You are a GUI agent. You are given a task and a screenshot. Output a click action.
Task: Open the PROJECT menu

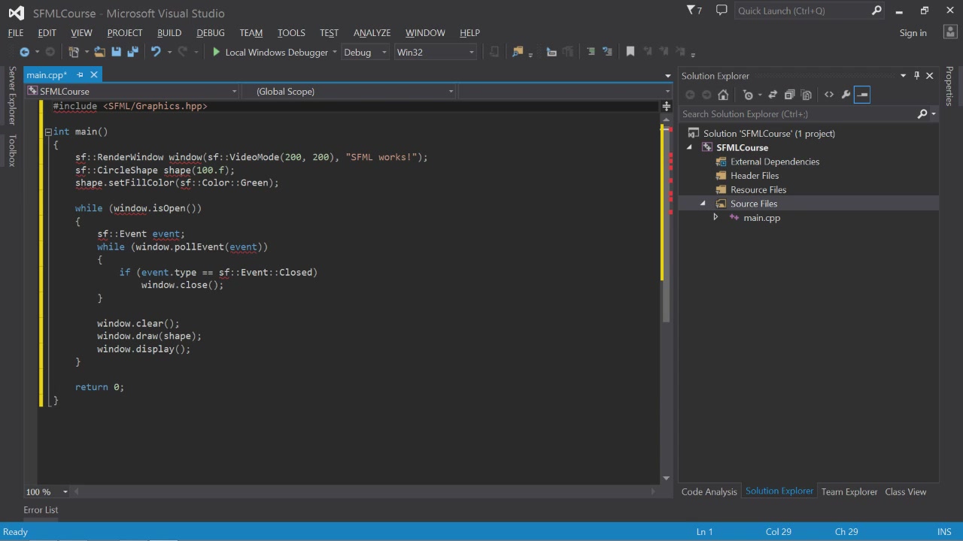(x=125, y=33)
